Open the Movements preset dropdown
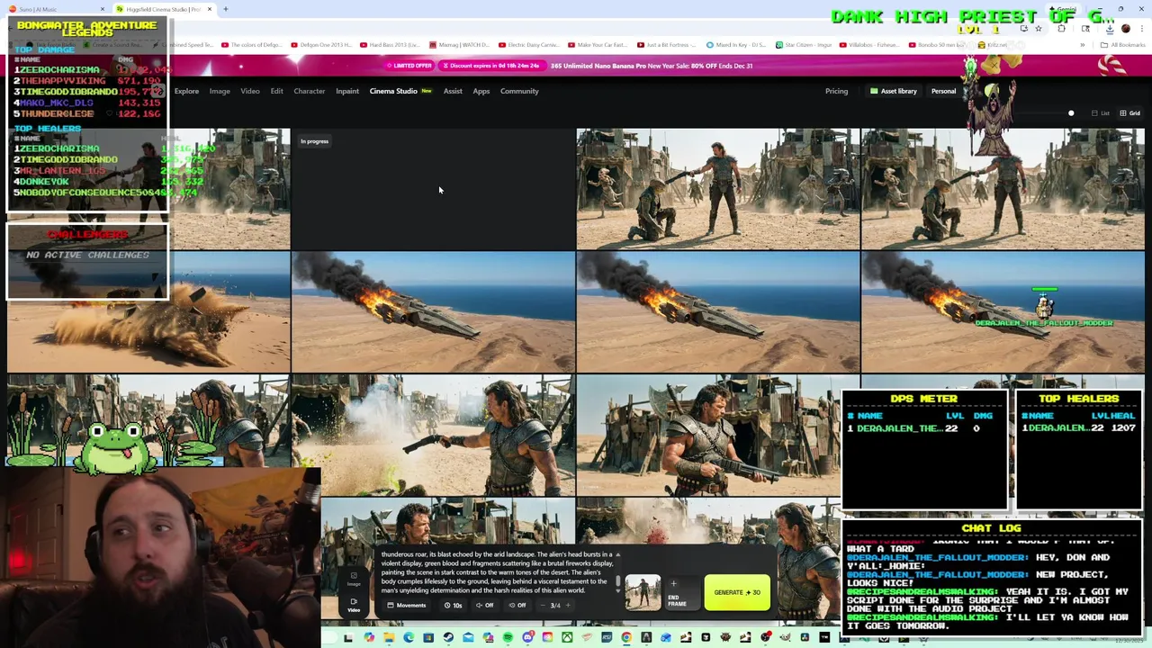 pos(407,605)
